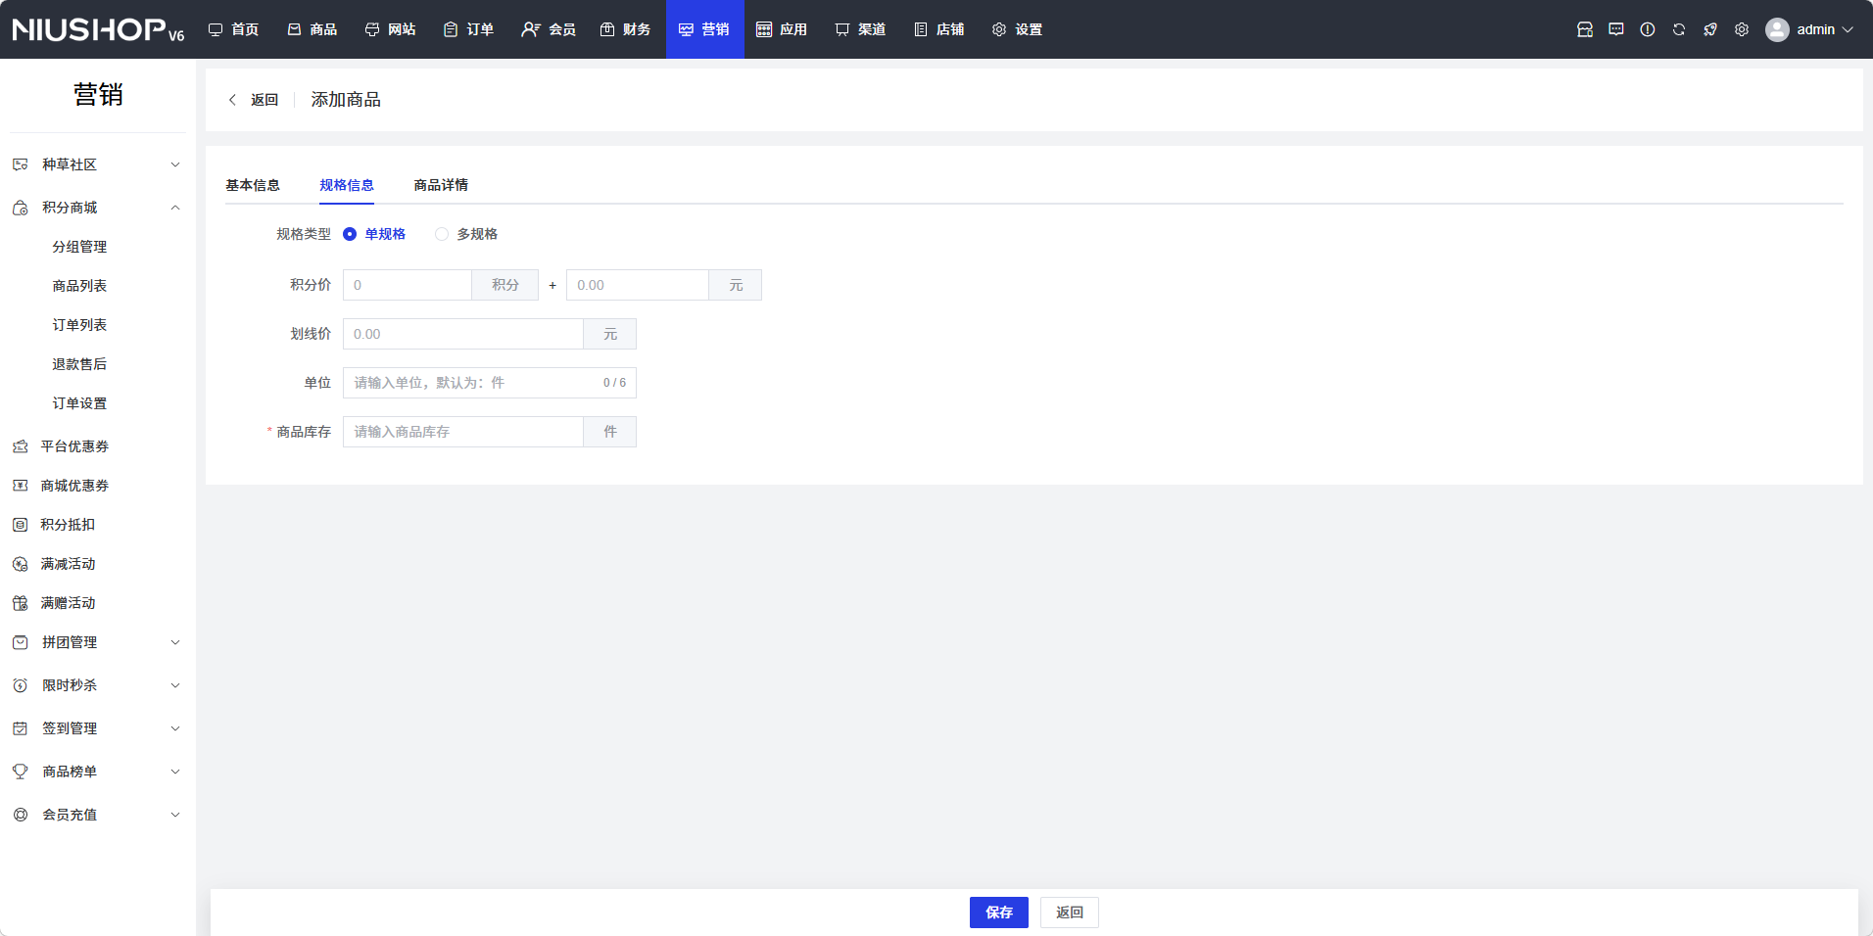
Task: Select the active 营销 navigation item
Action: pyautogui.click(x=705, y=29)
